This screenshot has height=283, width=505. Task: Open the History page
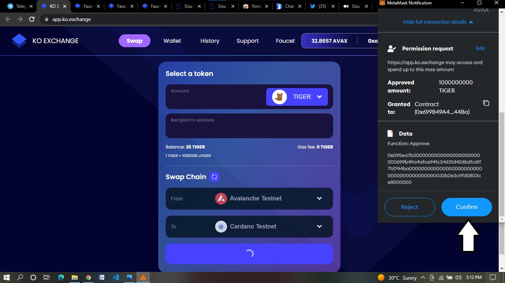tap(210, 41)
